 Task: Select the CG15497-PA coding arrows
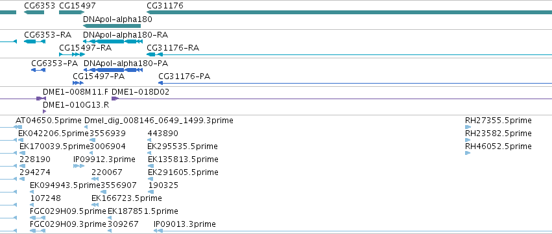pos(78,83)
